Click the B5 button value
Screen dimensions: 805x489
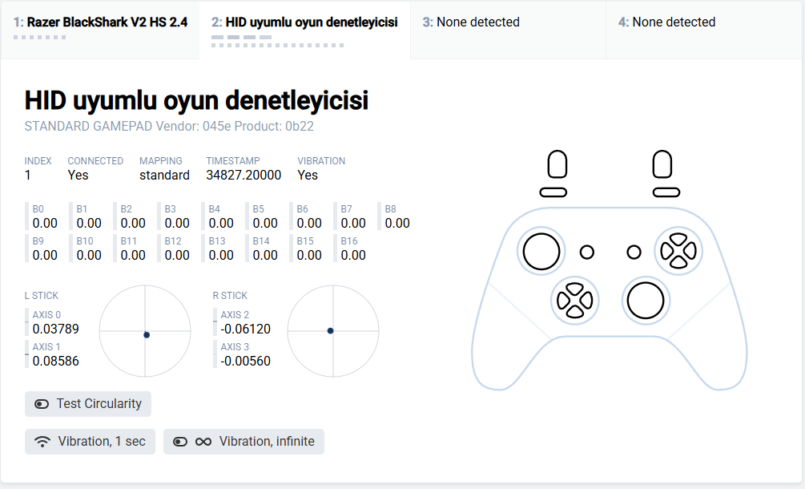pos(265,224)
